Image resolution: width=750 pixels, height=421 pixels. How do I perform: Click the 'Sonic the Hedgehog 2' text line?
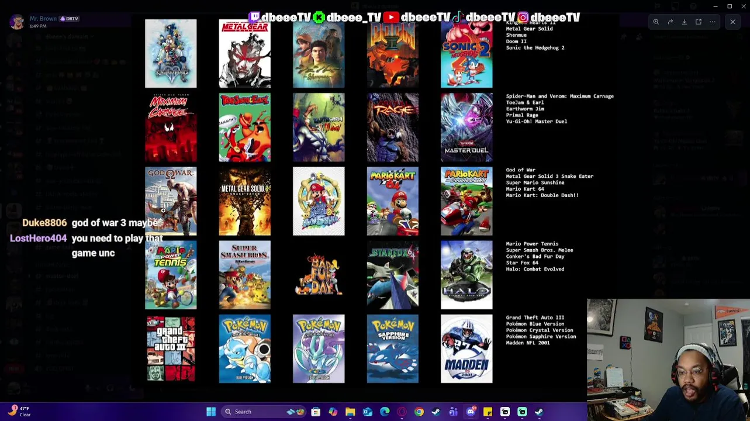(x=535, y=48)
